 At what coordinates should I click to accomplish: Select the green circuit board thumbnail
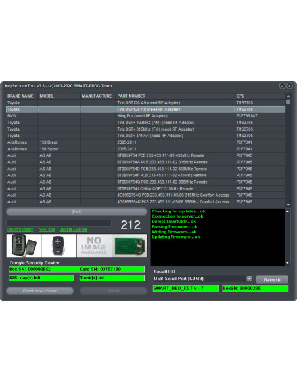[129, 246]
